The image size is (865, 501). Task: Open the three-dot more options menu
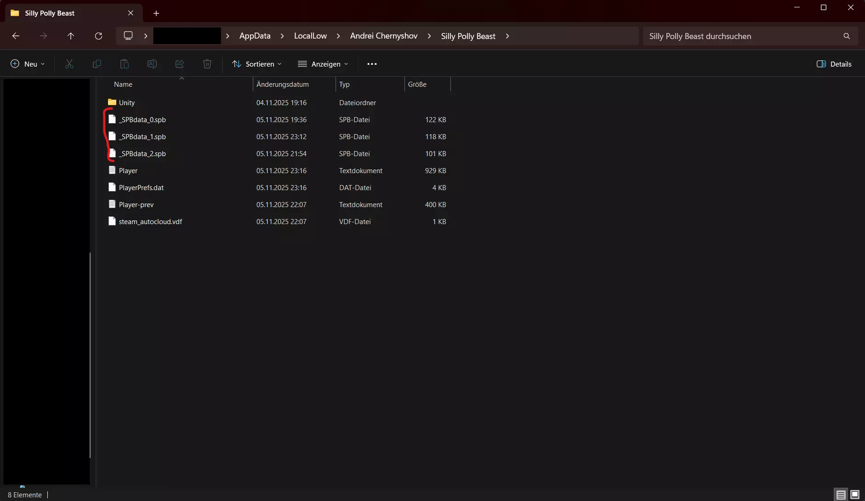[x=372, y=64]
